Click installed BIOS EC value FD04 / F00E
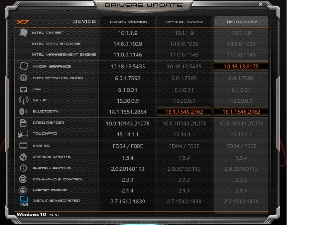 click(x=128, y=146)
